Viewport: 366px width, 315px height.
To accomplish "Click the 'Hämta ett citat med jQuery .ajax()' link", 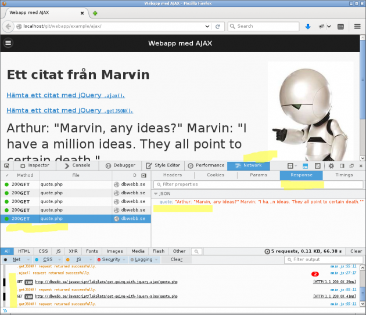I will tap(66, 95).
